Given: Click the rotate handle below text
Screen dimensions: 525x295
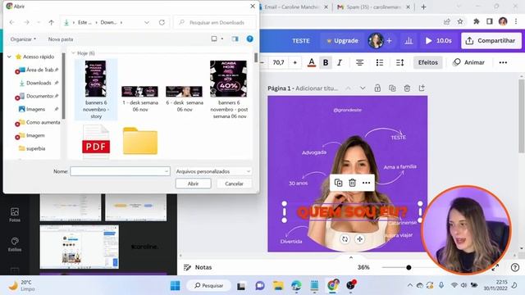Looking at the screenshot, I should tap(345, 238).
